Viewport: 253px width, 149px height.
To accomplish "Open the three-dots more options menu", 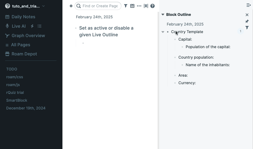I will click(139, 6).
